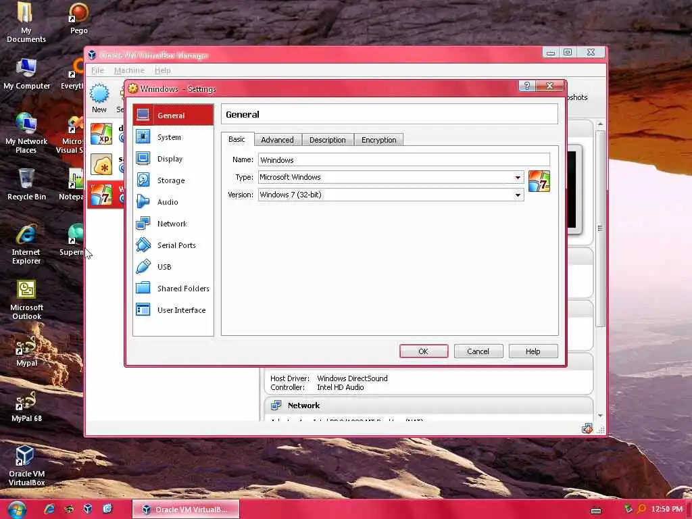Open the Shared Folders settings category
The image size is (692, 519).
(173, 288)
